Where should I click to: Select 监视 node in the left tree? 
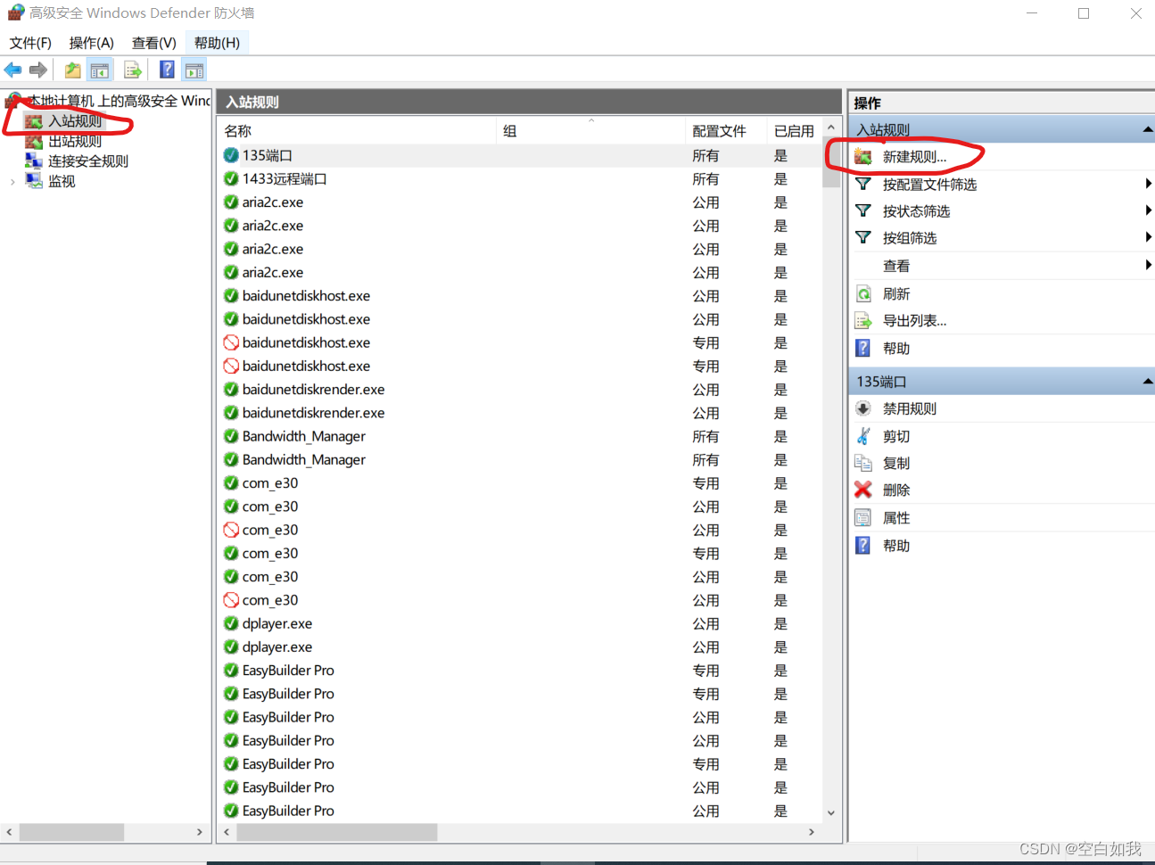coord(62,181)
